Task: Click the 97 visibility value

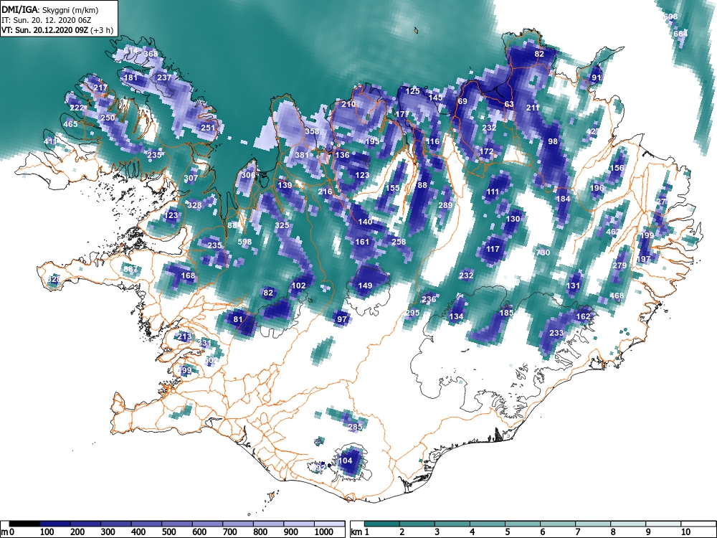Action: tap(341, 319)
